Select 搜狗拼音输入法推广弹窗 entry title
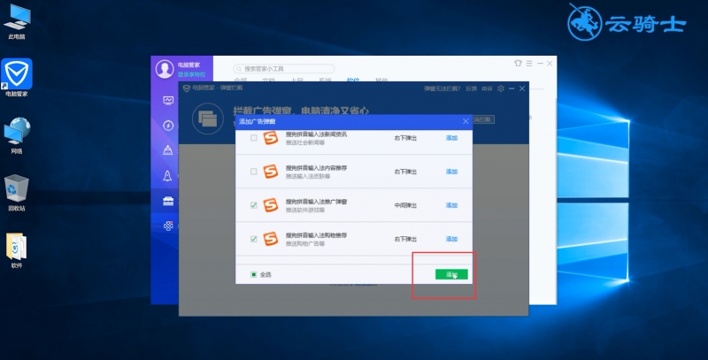This screenshot has height=360, width=708. tap(316, 202)
